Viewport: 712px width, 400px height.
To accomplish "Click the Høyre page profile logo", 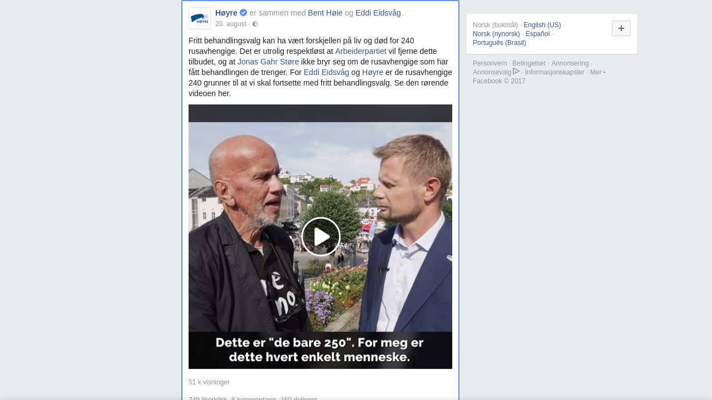I will (200, 18).
